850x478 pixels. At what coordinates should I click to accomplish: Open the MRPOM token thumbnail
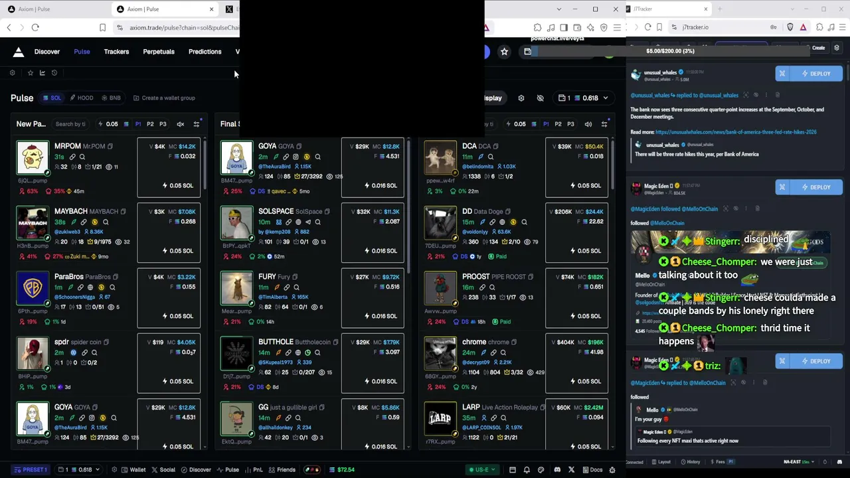coord(33,158)
